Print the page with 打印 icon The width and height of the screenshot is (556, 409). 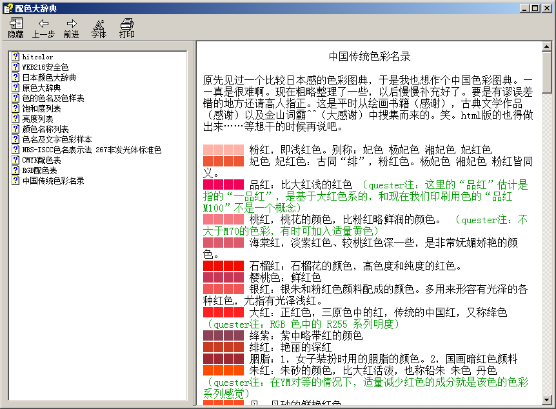126,28
